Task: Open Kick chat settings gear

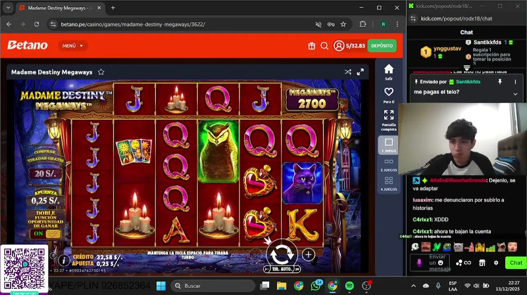Action: (x=496, y=263)
